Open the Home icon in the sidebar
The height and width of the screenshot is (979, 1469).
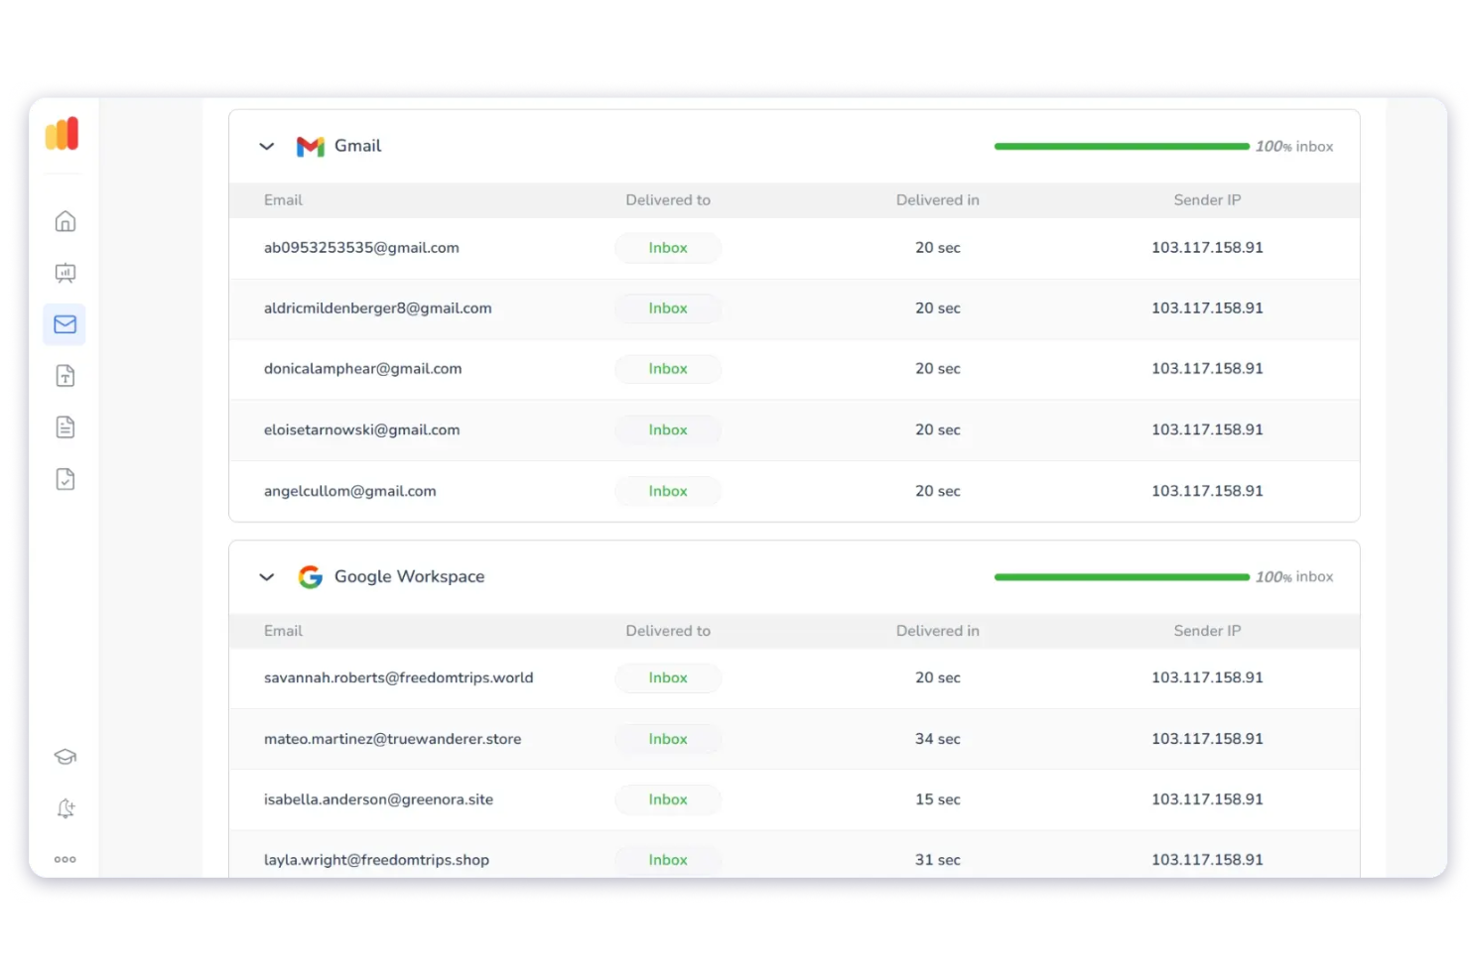click(65, 221)
